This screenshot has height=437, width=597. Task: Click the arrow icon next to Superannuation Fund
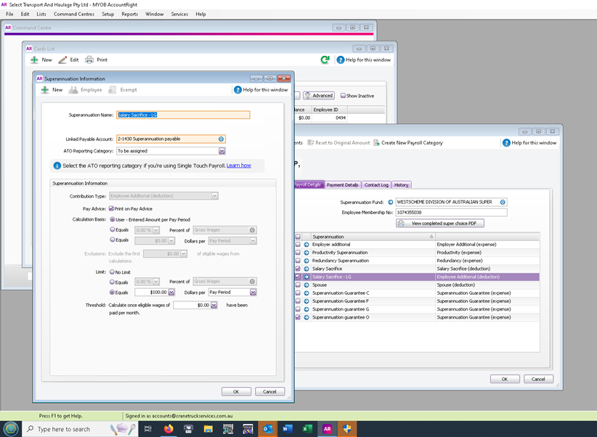(390, 202)
